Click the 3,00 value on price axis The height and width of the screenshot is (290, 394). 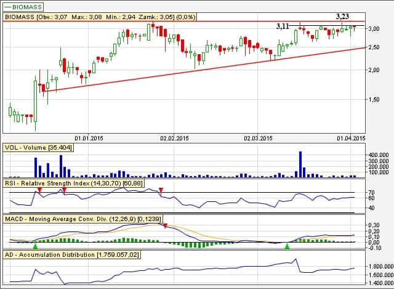pos(374,29)
